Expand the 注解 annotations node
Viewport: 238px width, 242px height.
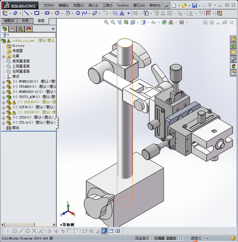tap(3, 57)
